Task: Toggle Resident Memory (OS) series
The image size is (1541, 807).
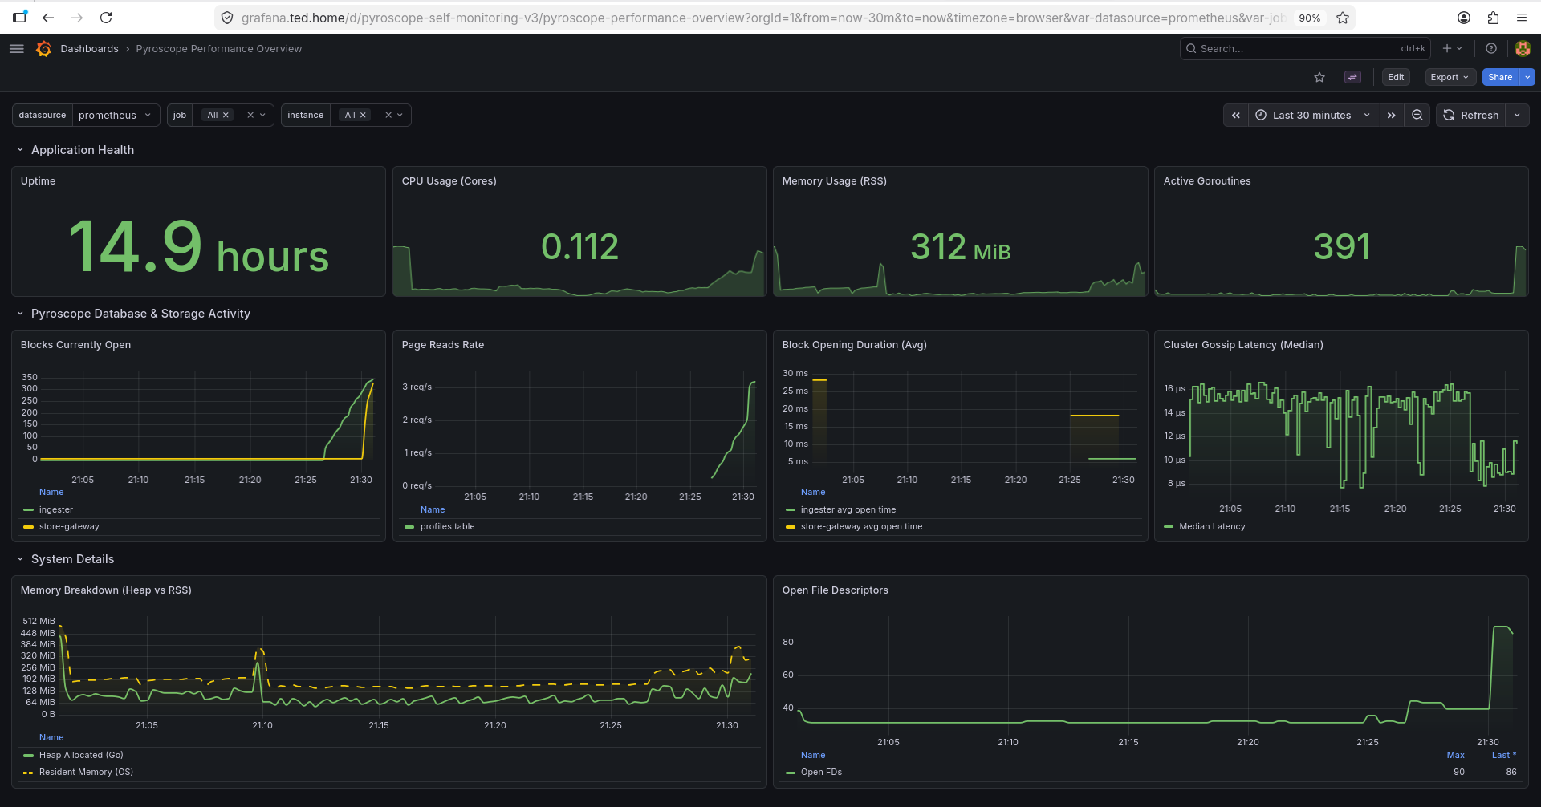Action: pos(86,773)
